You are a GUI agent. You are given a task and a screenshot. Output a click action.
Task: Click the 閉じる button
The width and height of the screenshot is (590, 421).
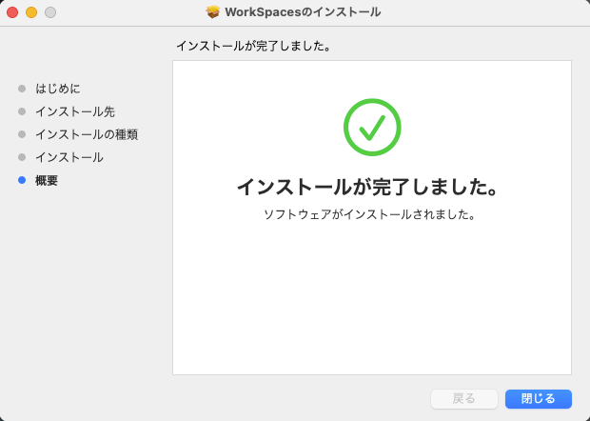[x=538, y=399]
